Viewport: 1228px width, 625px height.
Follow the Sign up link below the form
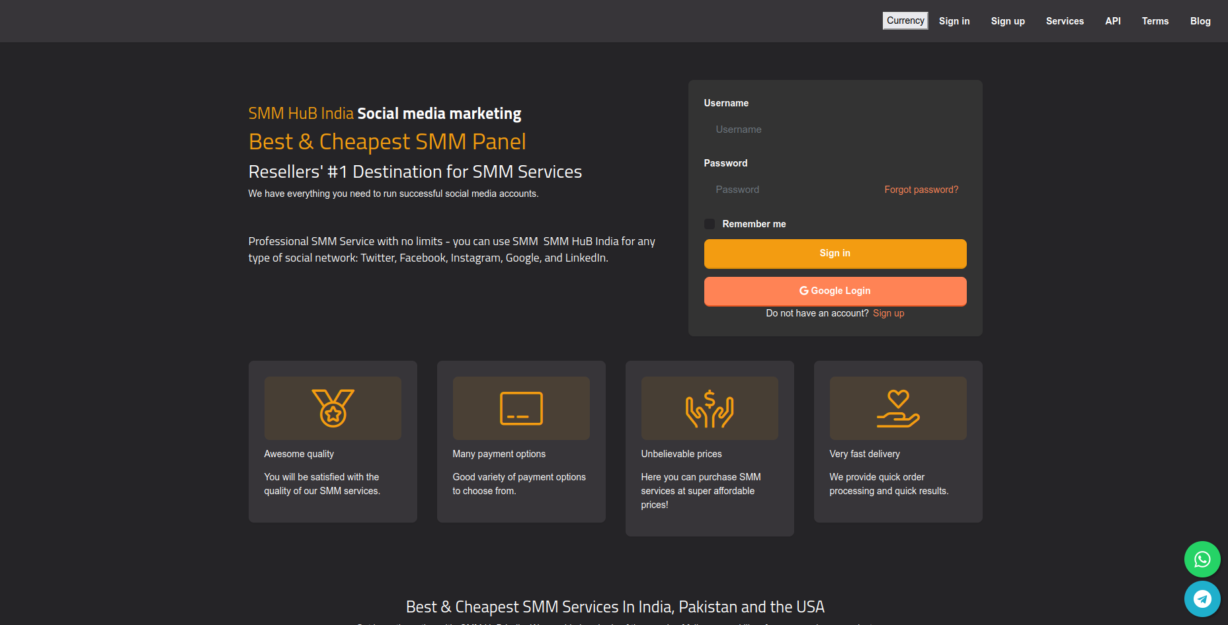pos(888,313)
